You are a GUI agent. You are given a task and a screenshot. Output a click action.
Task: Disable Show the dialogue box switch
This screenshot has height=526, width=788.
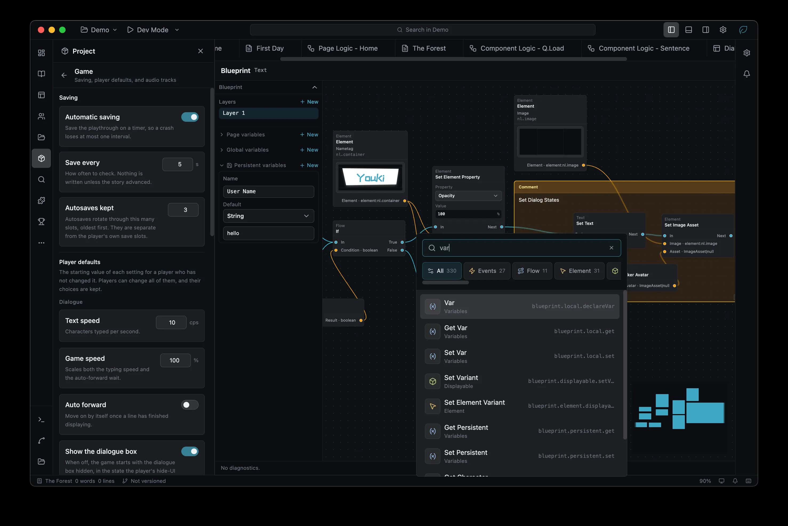click(190, 452)
